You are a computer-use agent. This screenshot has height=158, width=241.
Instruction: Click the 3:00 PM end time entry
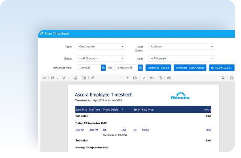pyautogui.click(x=94, y=130)
